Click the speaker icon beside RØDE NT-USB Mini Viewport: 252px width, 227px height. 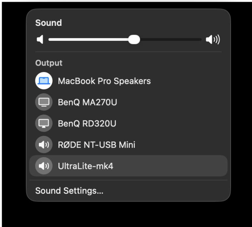pos(44,145)
